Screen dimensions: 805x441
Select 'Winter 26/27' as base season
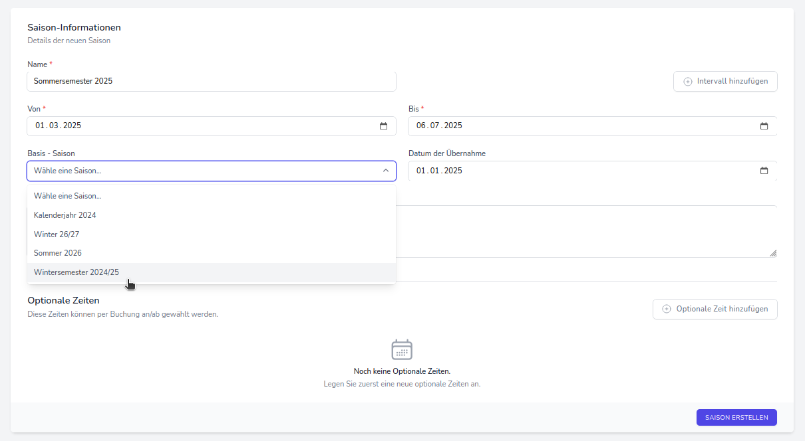coord(57,234)
